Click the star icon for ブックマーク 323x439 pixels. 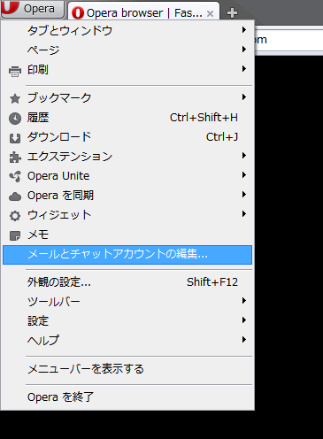(15, 99)
